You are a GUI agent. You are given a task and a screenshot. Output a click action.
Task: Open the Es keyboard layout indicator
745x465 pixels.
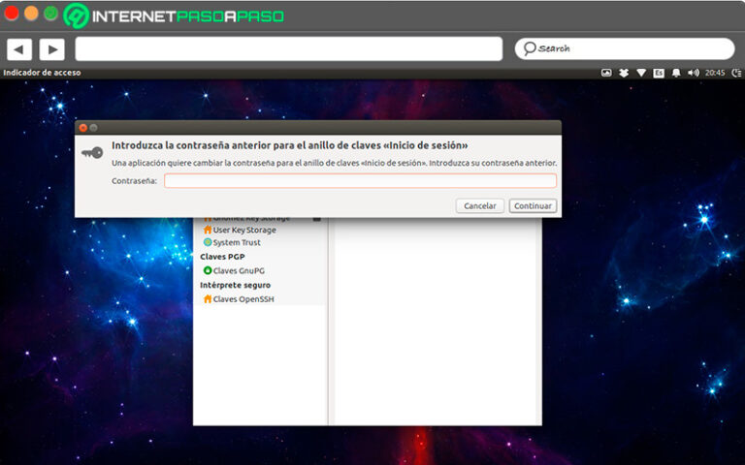pyautogui.click(x=658, y=73)
